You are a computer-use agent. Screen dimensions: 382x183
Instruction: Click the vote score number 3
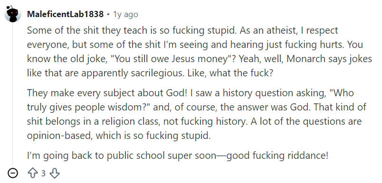pyautogui.click(x=43, y=173)
